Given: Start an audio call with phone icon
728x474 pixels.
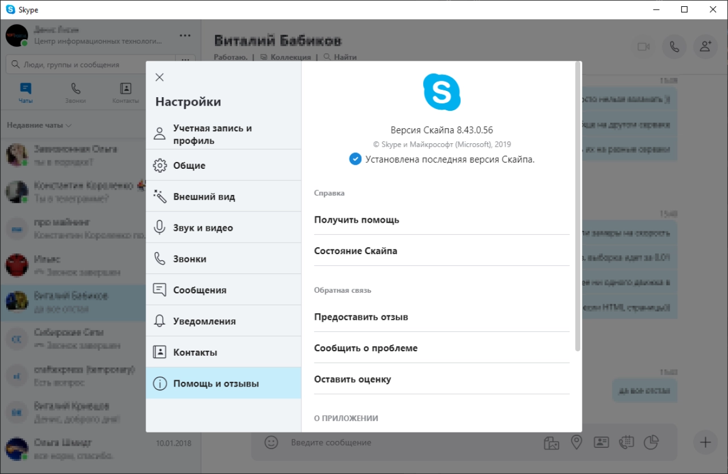Looking at the screenshot, I should [x=674, y=47].
